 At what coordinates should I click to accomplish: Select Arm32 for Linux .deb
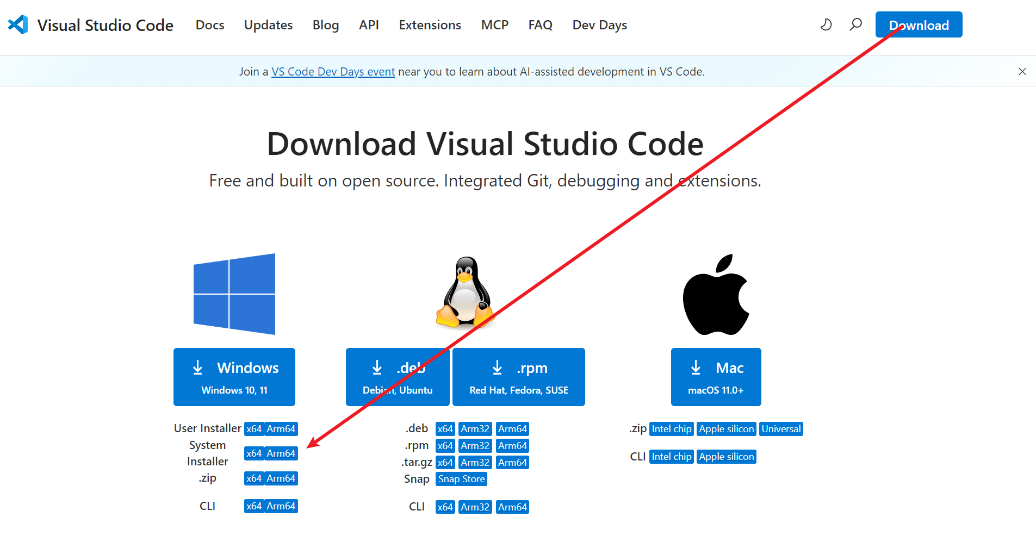[475, 429]
